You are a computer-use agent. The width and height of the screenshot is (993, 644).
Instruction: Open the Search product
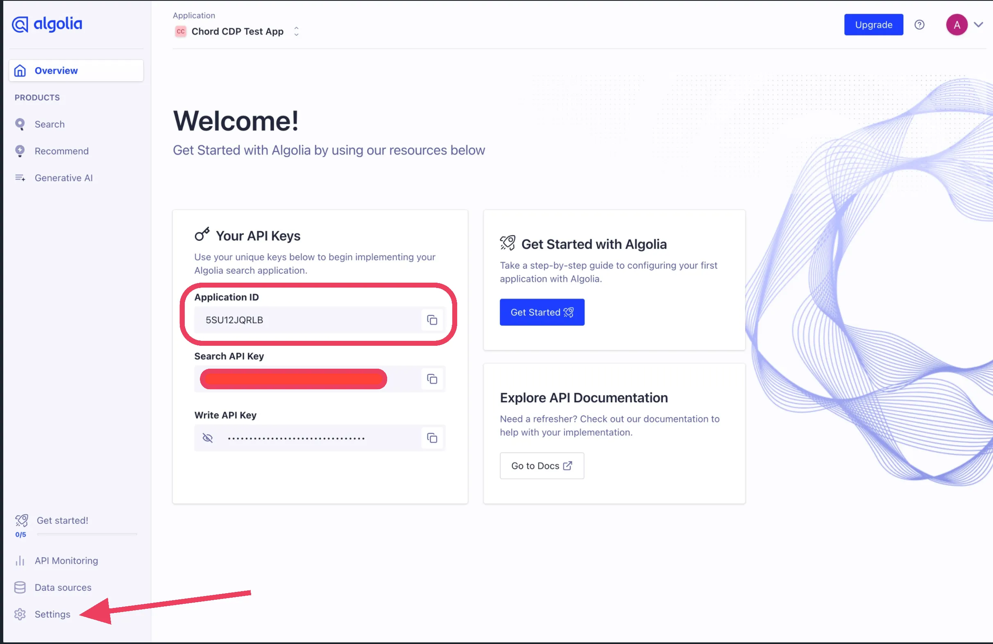[x=49, y=125]
